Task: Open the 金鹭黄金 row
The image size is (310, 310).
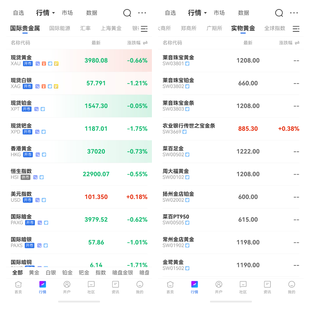Action: [231, 265]
